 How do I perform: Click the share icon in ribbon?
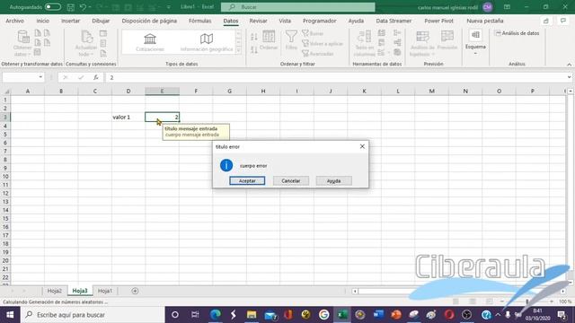click(x=545, y=21)
